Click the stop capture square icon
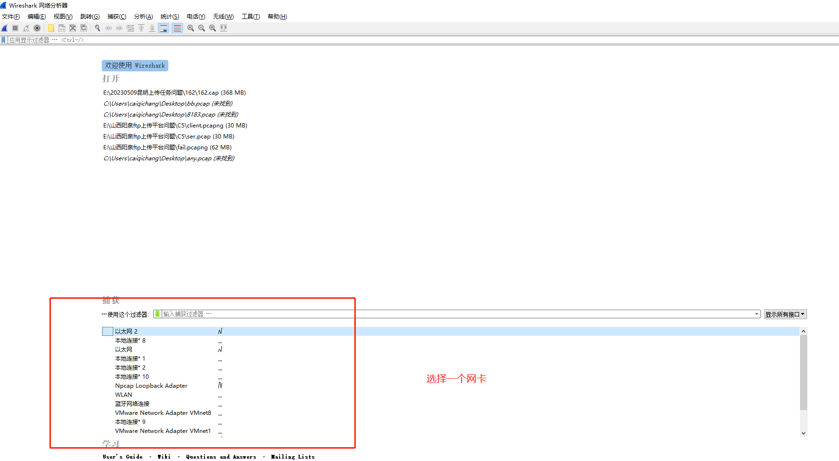Viewport: 839px width, 461px height. (x=15, y=28)
